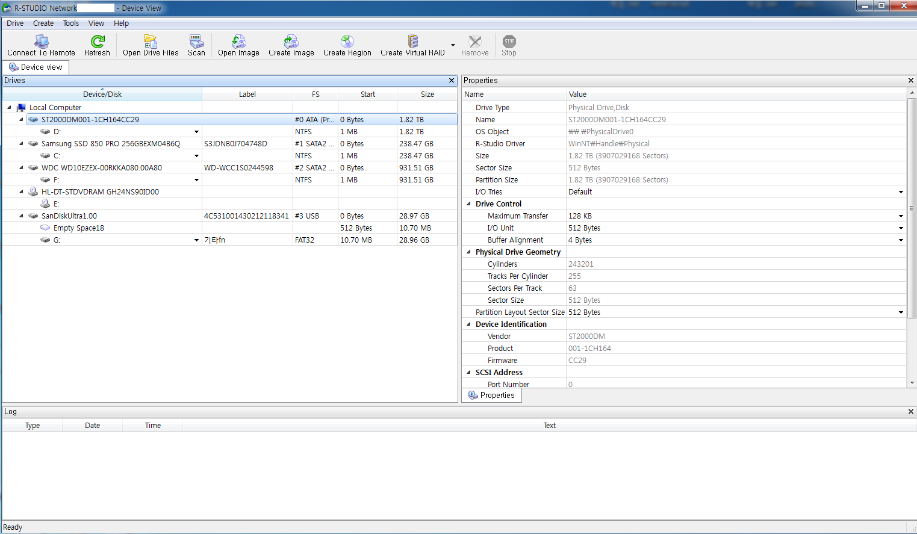Select the HL-DT-ST DVDRAM optical drive
Screen dimensions: 917x534
pyautogui.click(x=100, y=192)
